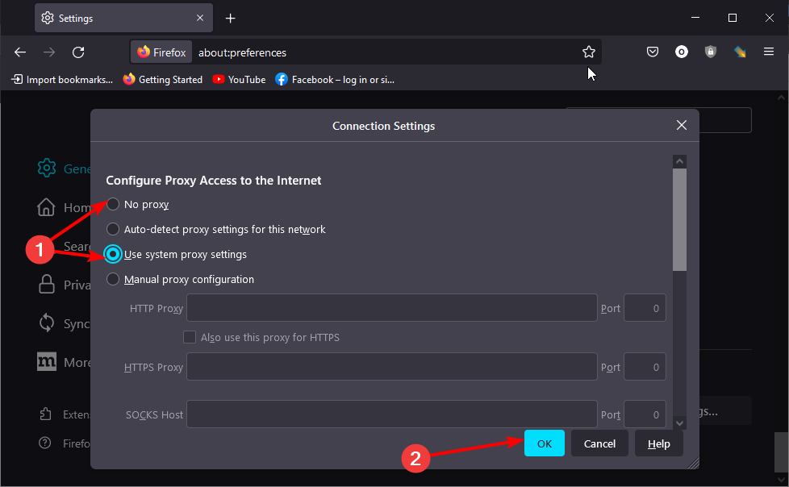
Task: Go back with the back arrow
Action: 20,52
